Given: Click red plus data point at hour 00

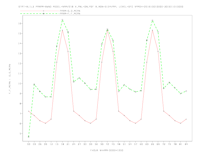Looking at the screenshot, I should (x=29, y=111).
